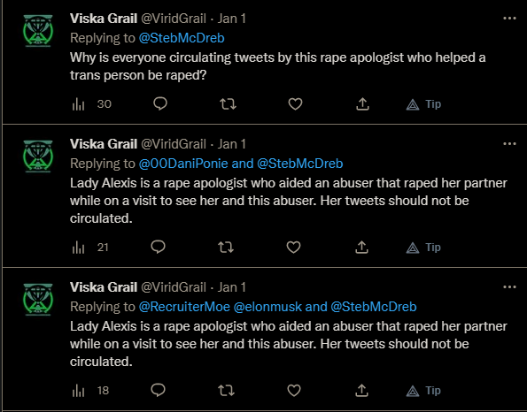Share the tweet with 18 views
Image resolution: width=527 pixels, height=412 pixels.
pyautogui.click(x=361, y=390)
